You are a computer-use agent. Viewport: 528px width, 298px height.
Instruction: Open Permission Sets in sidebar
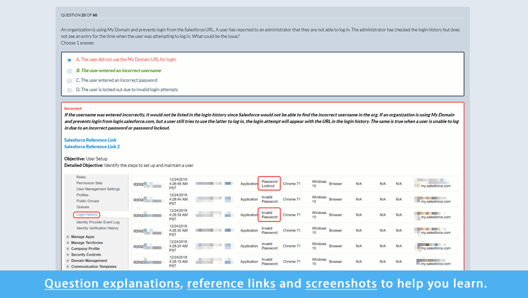point(89,183)
